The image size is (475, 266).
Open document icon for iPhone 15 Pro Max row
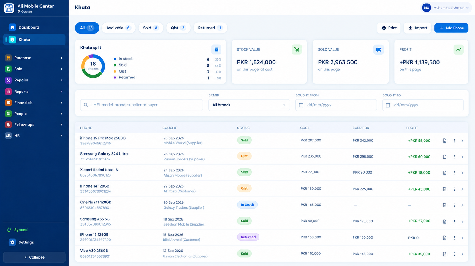(x=444, y=141)
